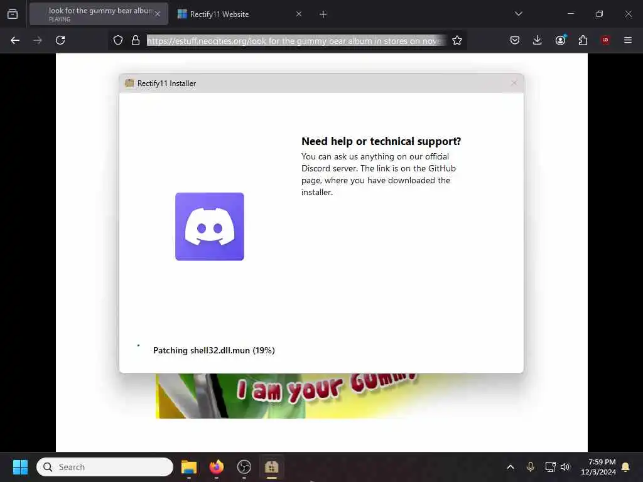
Task: Bookmark this page with the star
Action: click(457, 40)
